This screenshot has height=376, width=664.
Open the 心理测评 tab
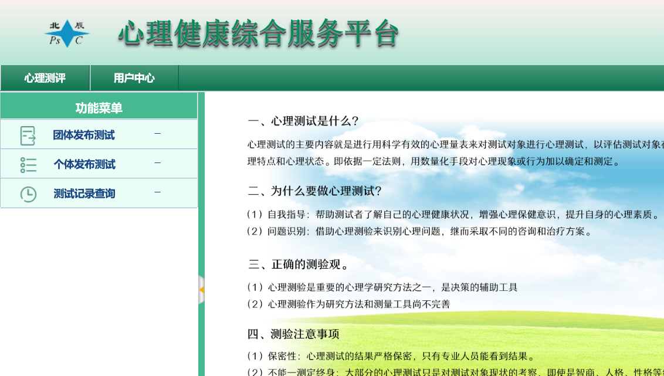pyautogui.click(x=45, y=78)
